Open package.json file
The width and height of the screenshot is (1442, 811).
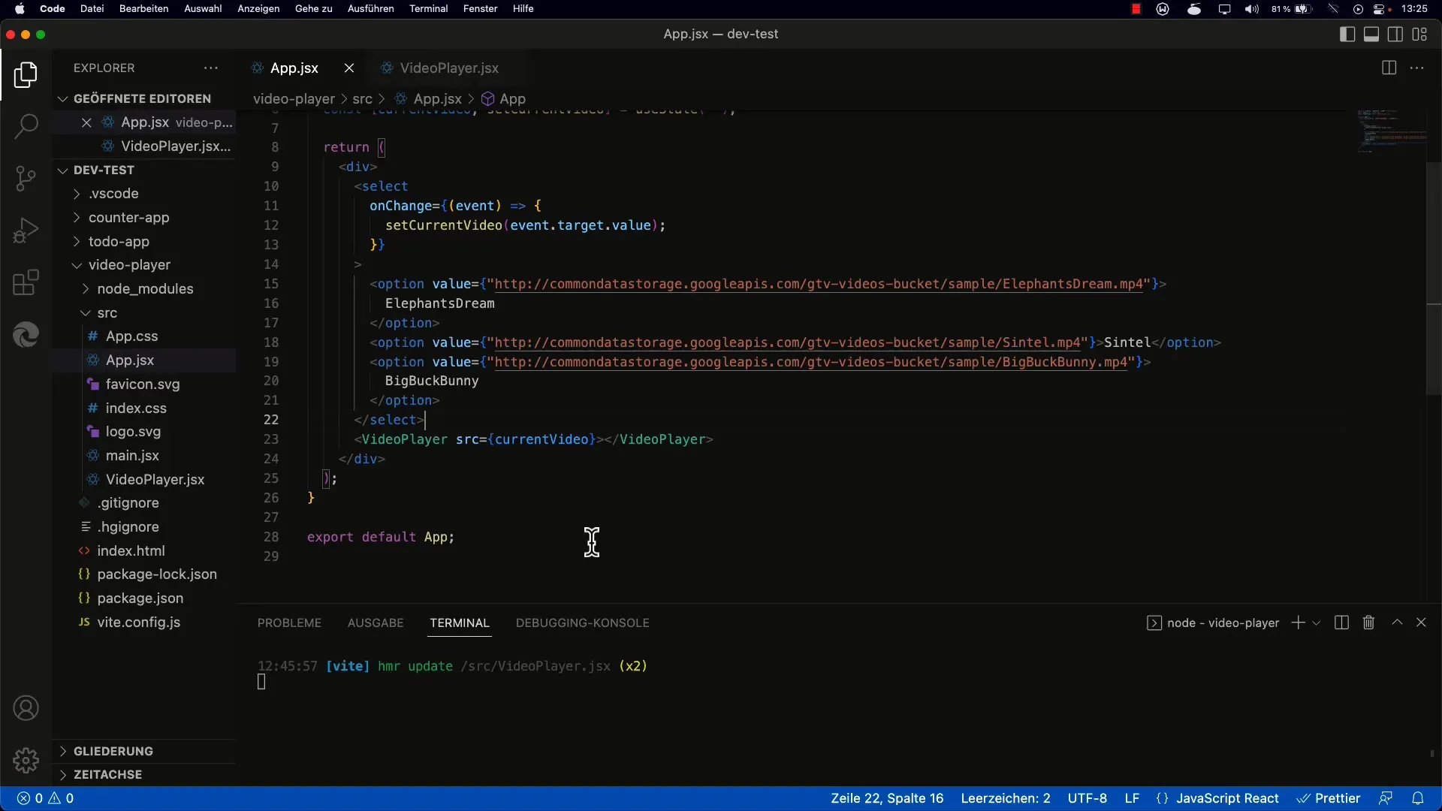[143, 598]
